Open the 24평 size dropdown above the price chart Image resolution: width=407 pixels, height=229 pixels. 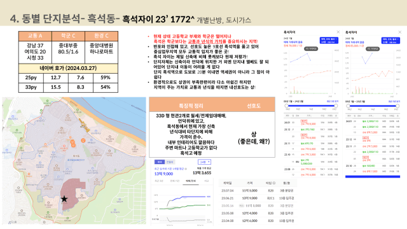204,162
